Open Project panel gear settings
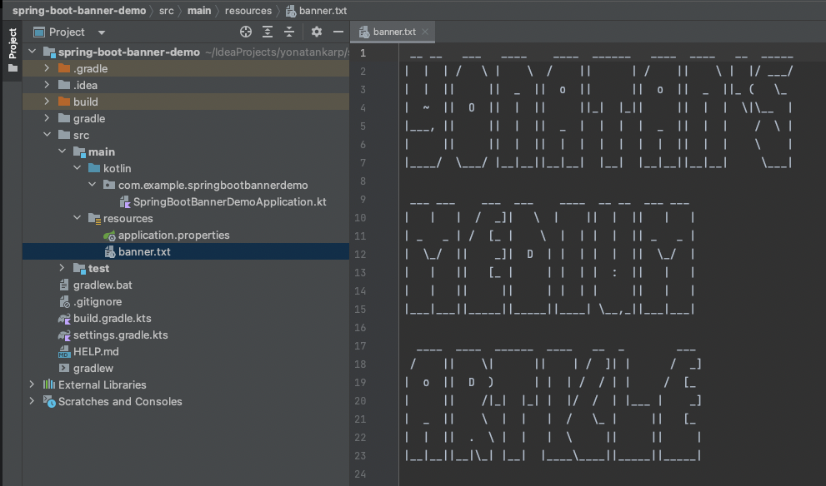Viewport: 826px width, 486px height. 317,32
